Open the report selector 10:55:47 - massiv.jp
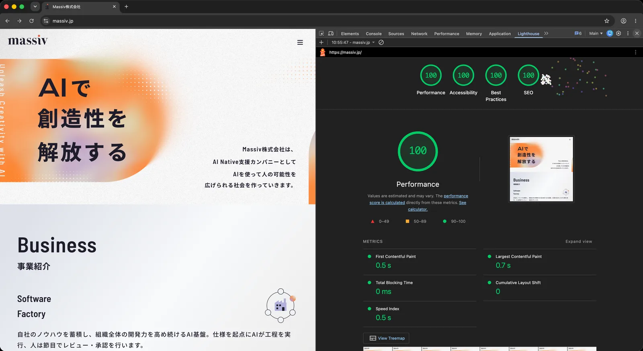643x351 pixels. point(353,42)
